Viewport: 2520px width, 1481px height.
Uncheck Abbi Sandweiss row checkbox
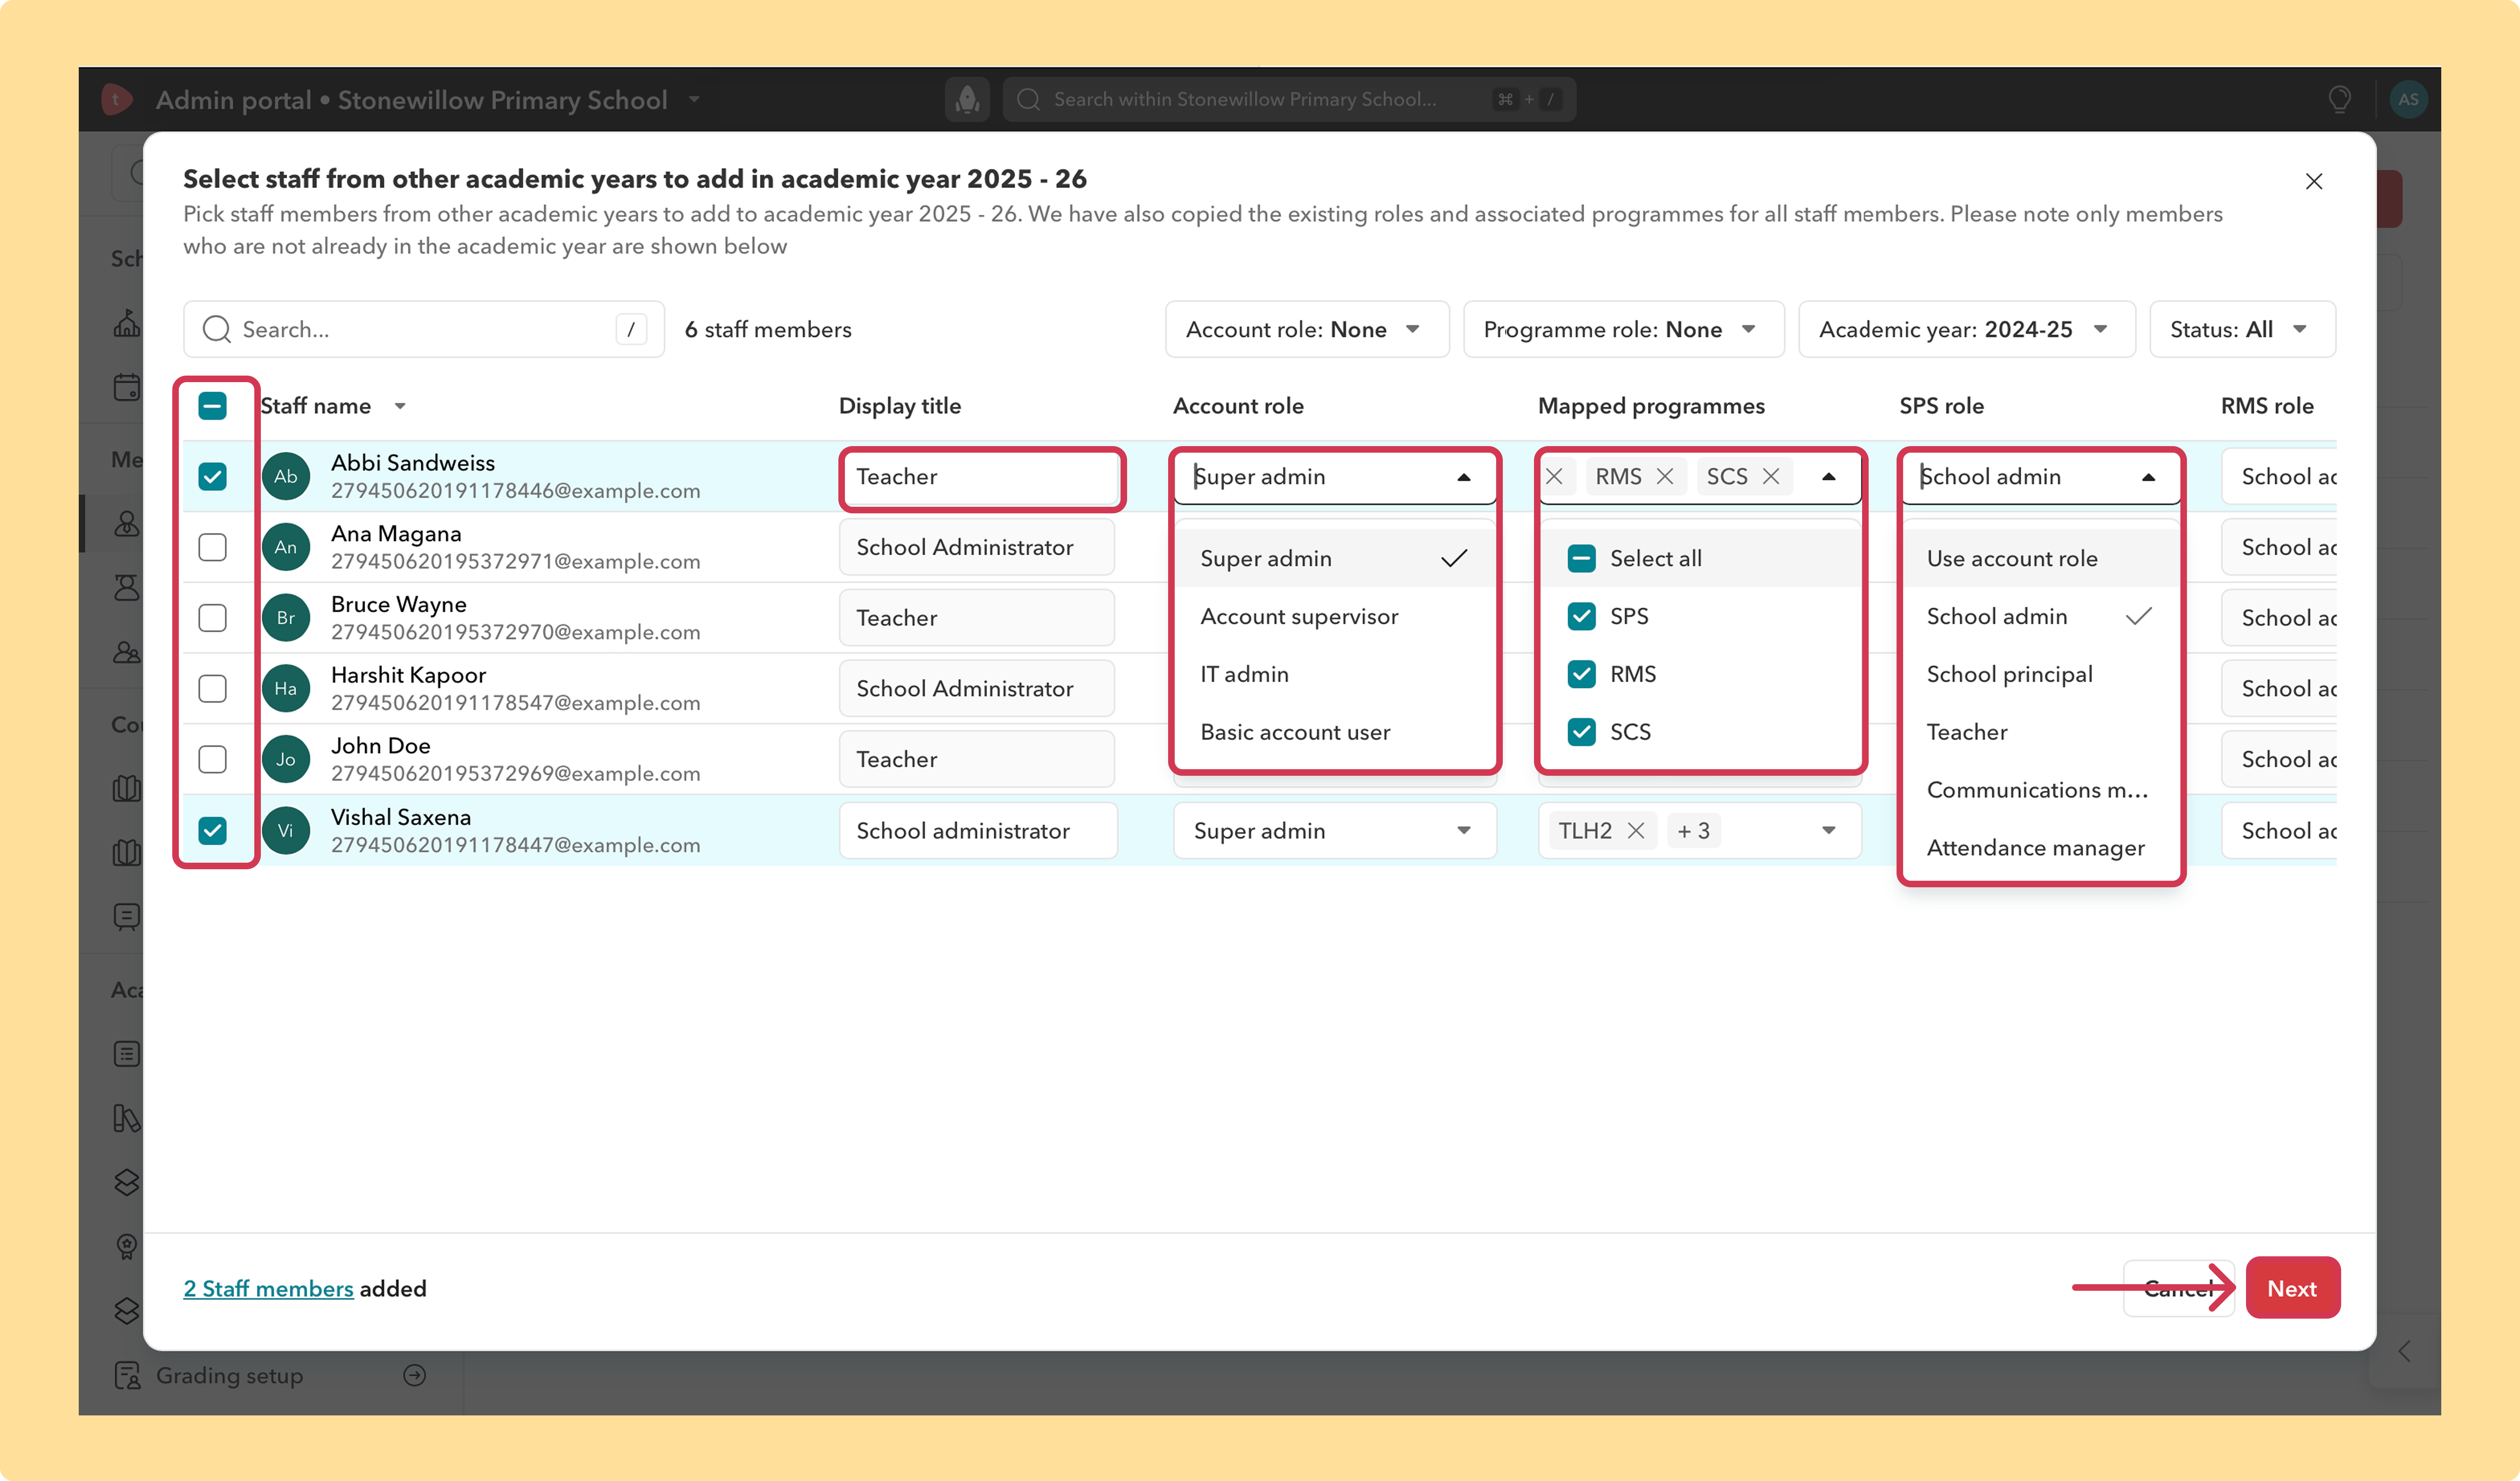click(x=212, y=476)
